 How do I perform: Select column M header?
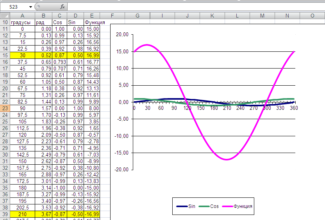point(262,16)
